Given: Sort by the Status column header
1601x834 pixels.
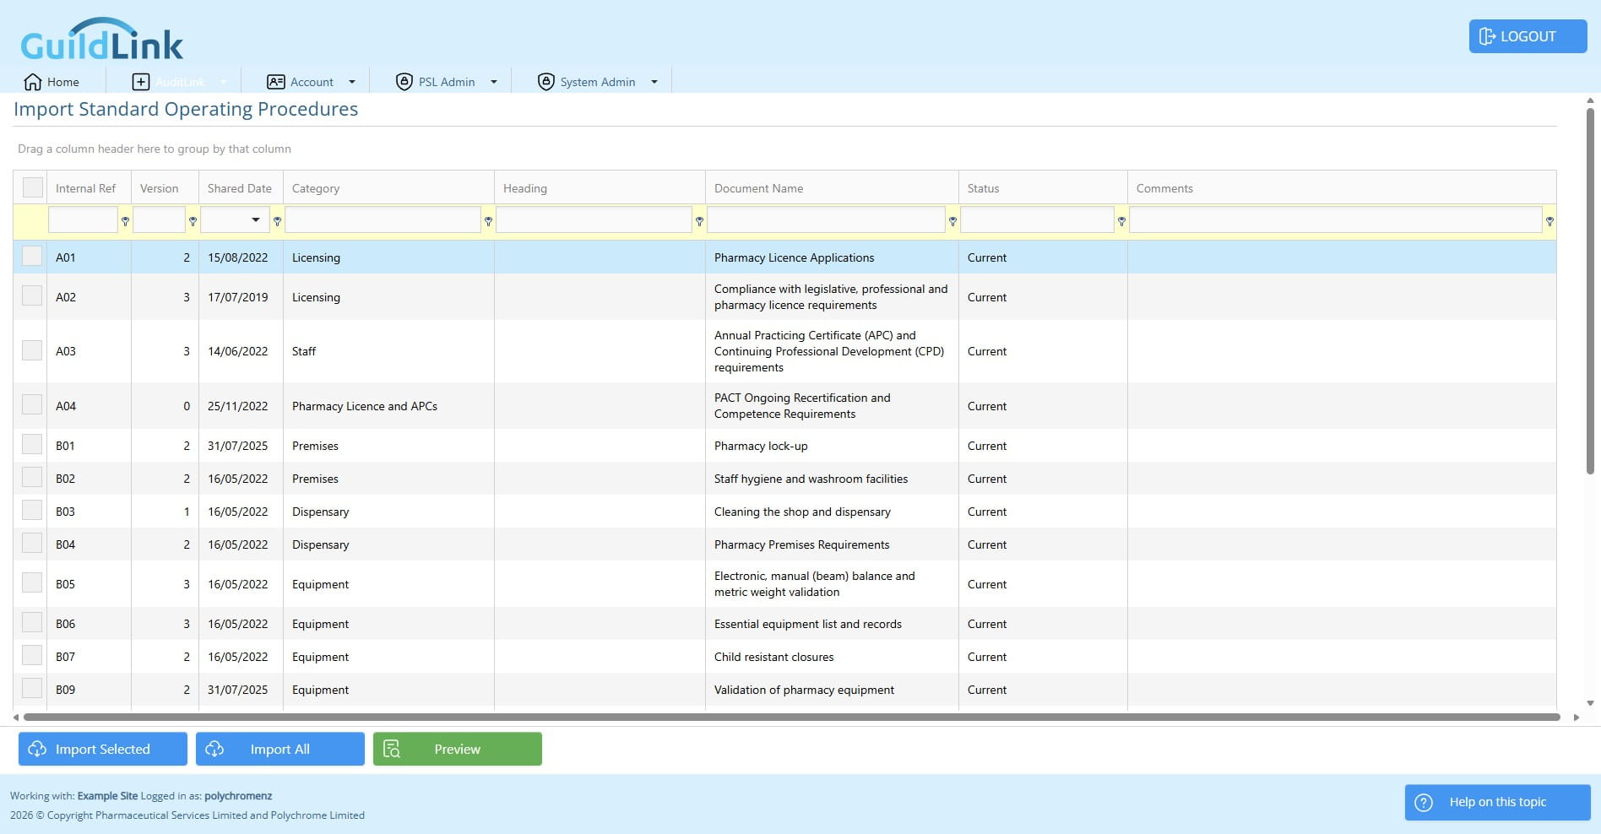Looking at the screenshot, I should [x=1043, y=188].
